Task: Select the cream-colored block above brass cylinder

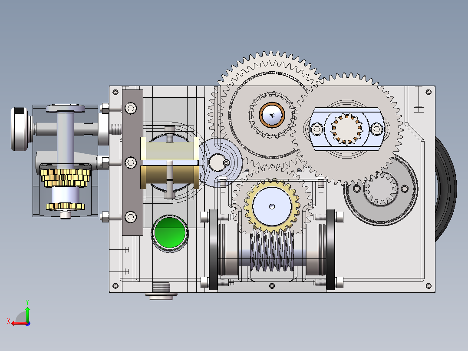Action: (169, 149)
